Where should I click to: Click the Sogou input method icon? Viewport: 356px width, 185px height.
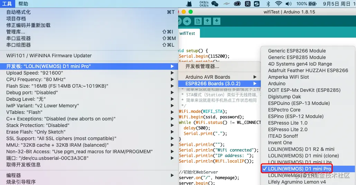(257, 3)
